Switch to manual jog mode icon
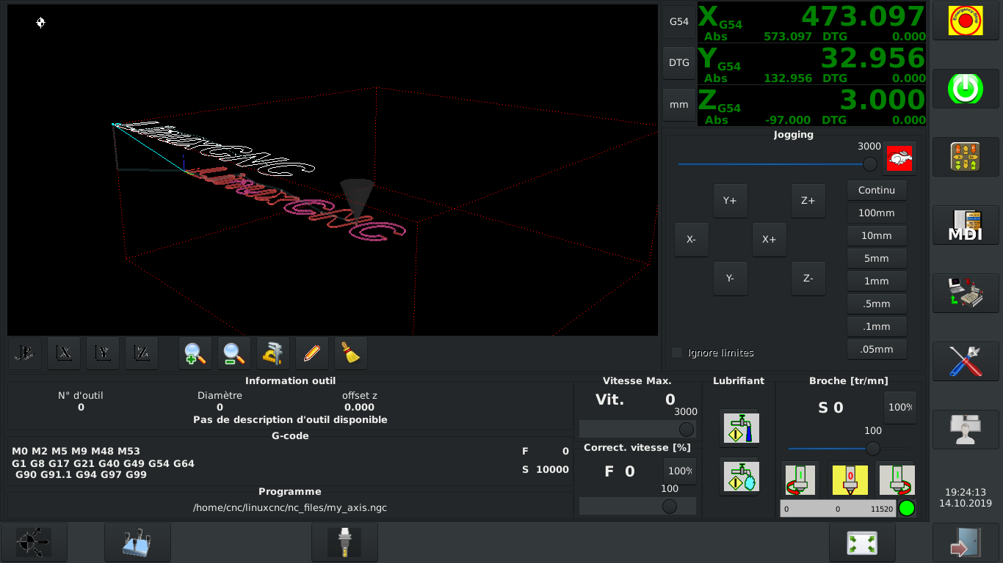This screenshot has height=563, width=1003. 966,157
